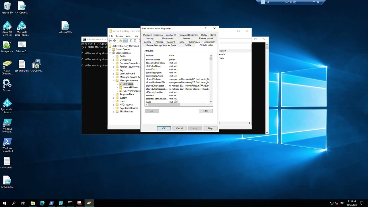Open the Action menu

point(119,36)
